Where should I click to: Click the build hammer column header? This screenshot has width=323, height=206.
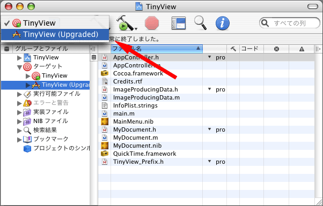point(233,49)
